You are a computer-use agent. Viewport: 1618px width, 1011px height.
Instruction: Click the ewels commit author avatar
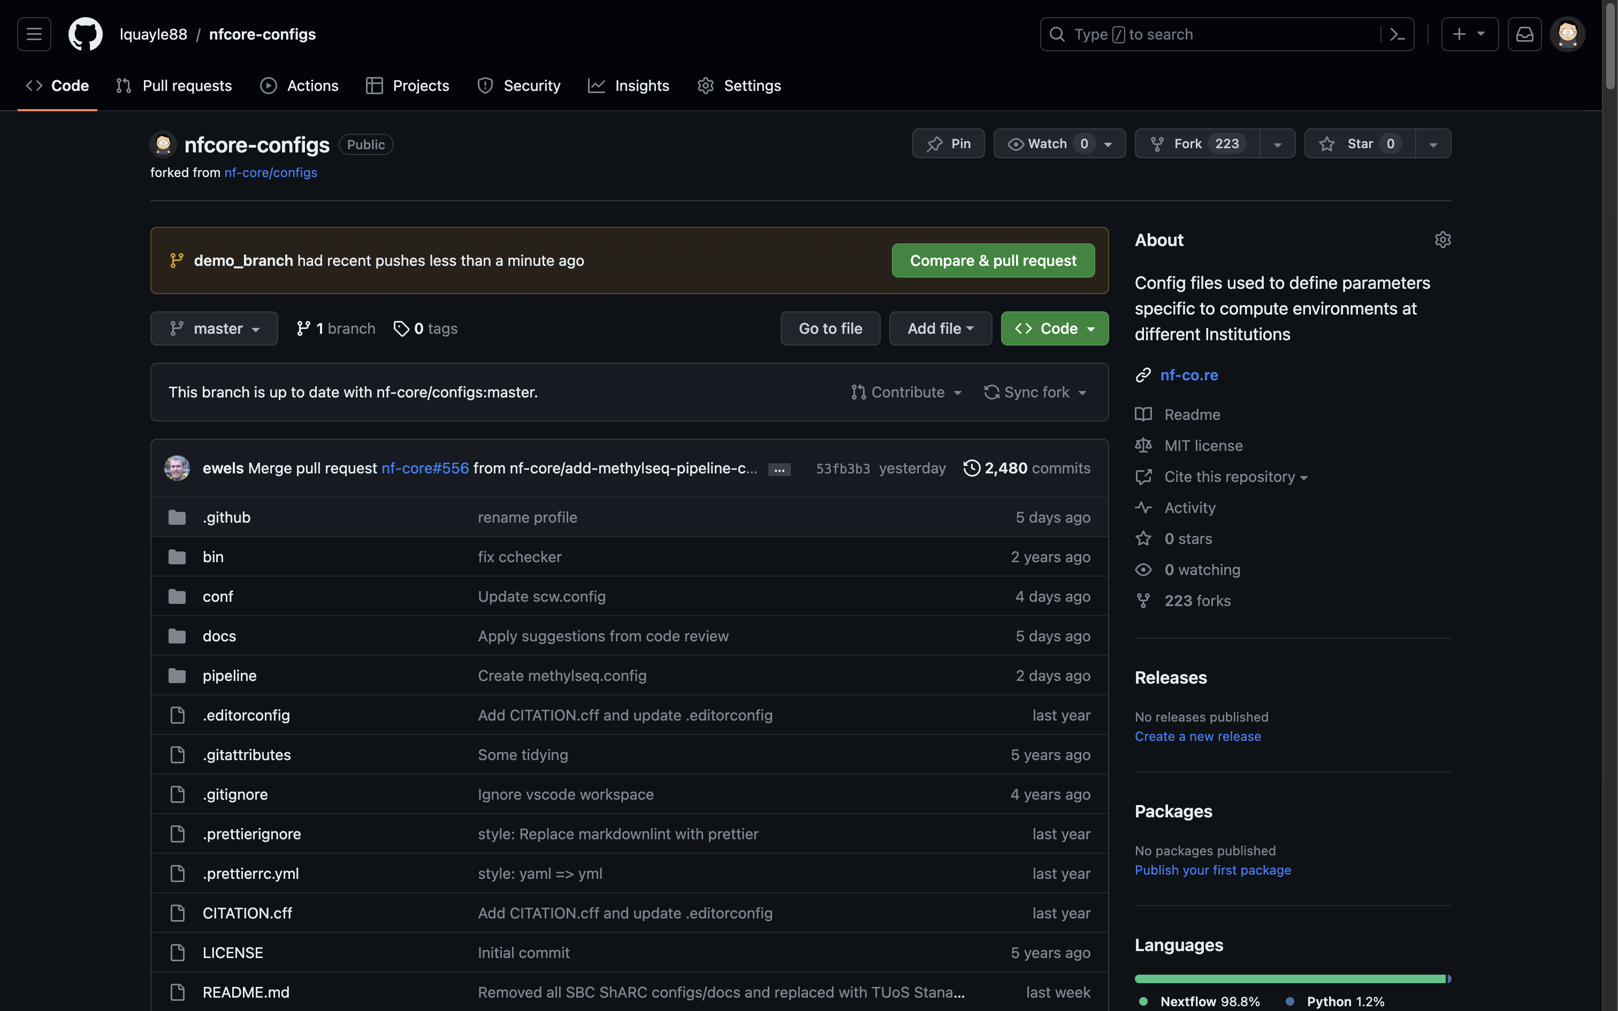tap(177, 468)
